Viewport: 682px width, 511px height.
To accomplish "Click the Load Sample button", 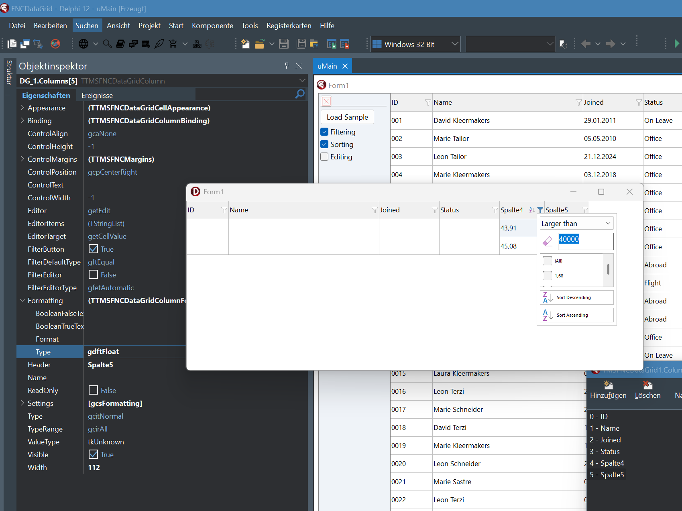I will point(347,117).
